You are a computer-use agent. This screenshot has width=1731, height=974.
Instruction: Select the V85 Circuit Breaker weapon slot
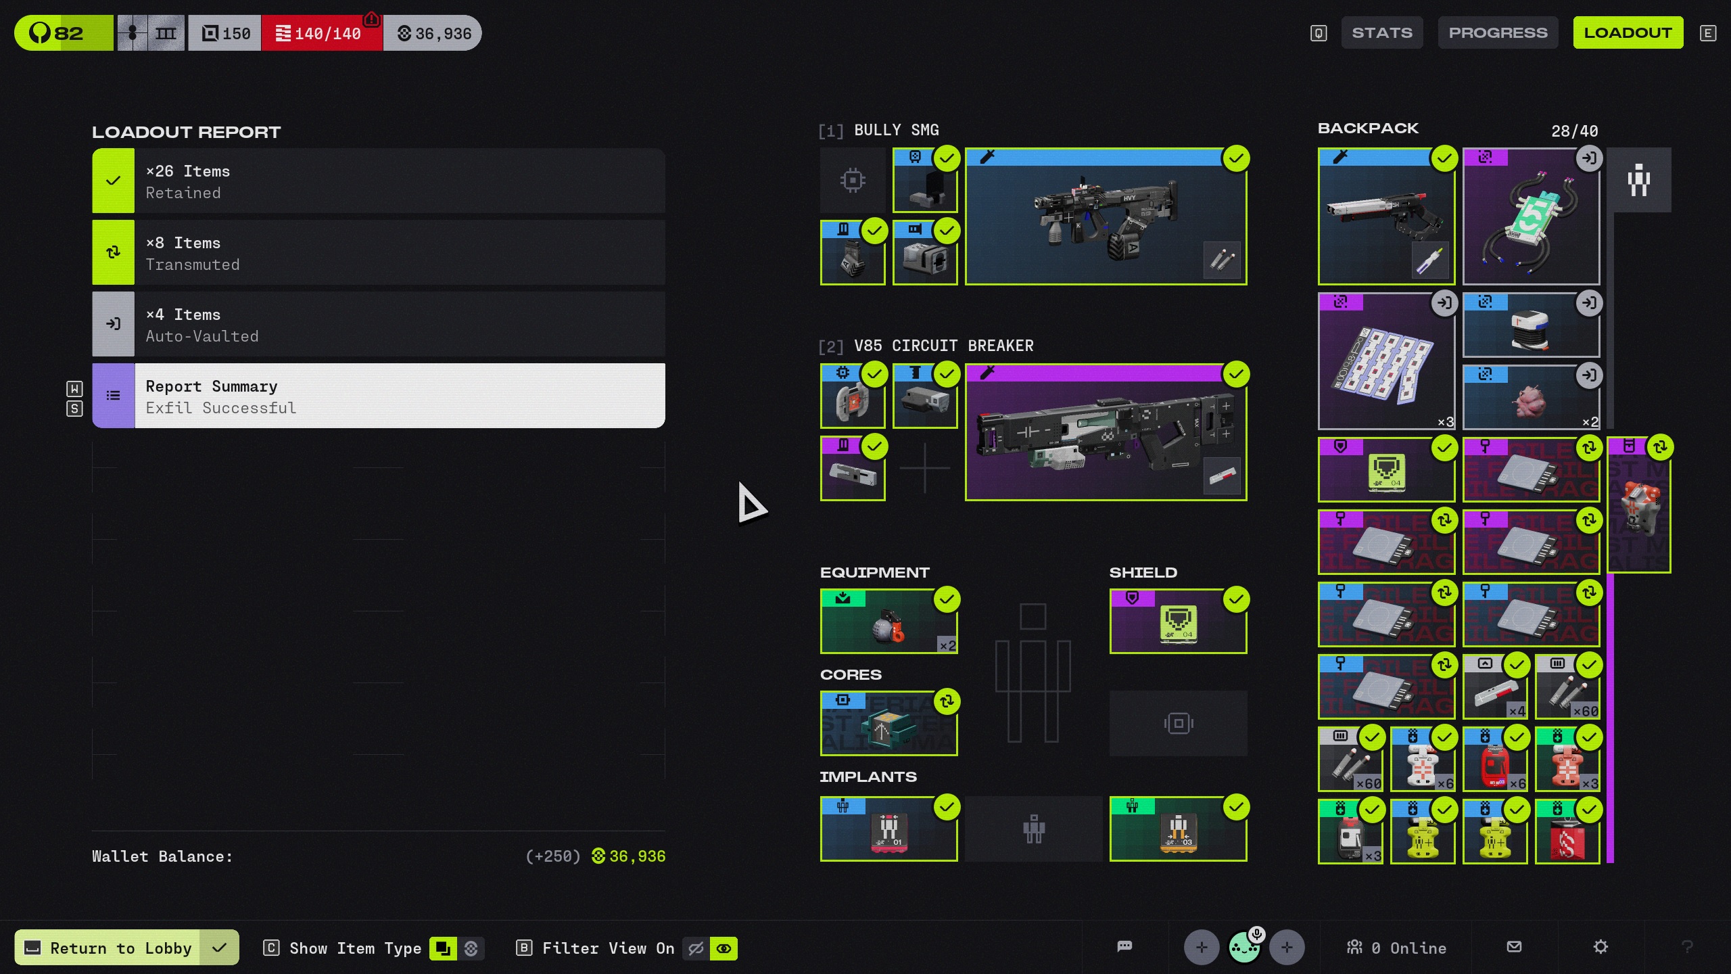(x=1106, y=433)
